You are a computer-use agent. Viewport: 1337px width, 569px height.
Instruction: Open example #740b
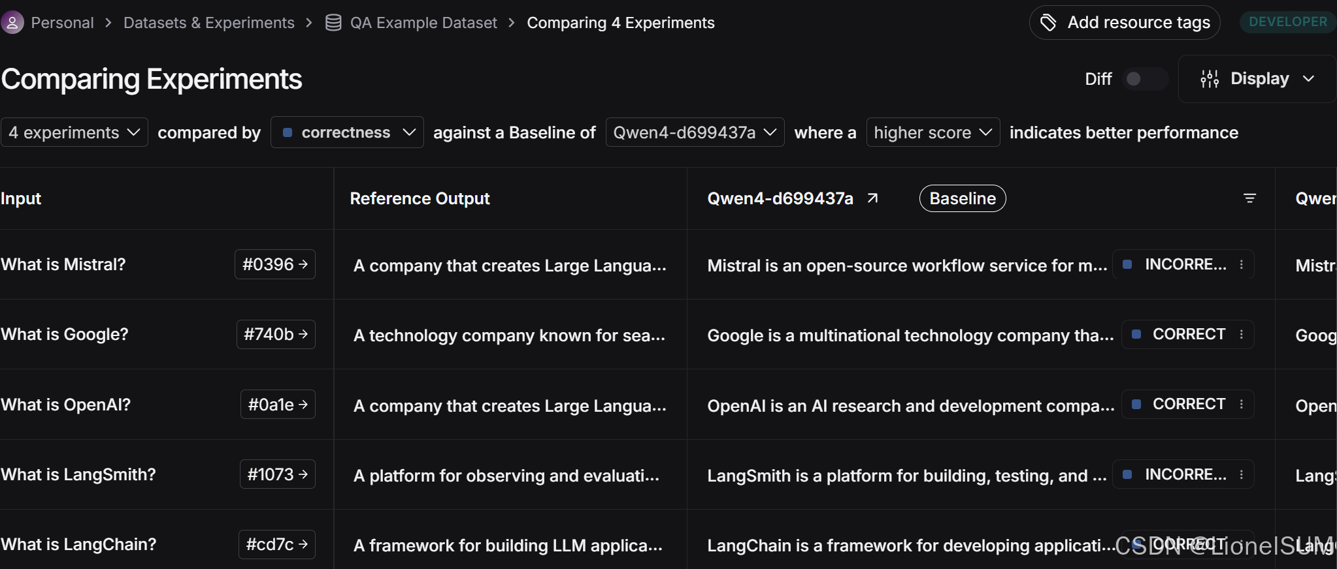[276, 334]
